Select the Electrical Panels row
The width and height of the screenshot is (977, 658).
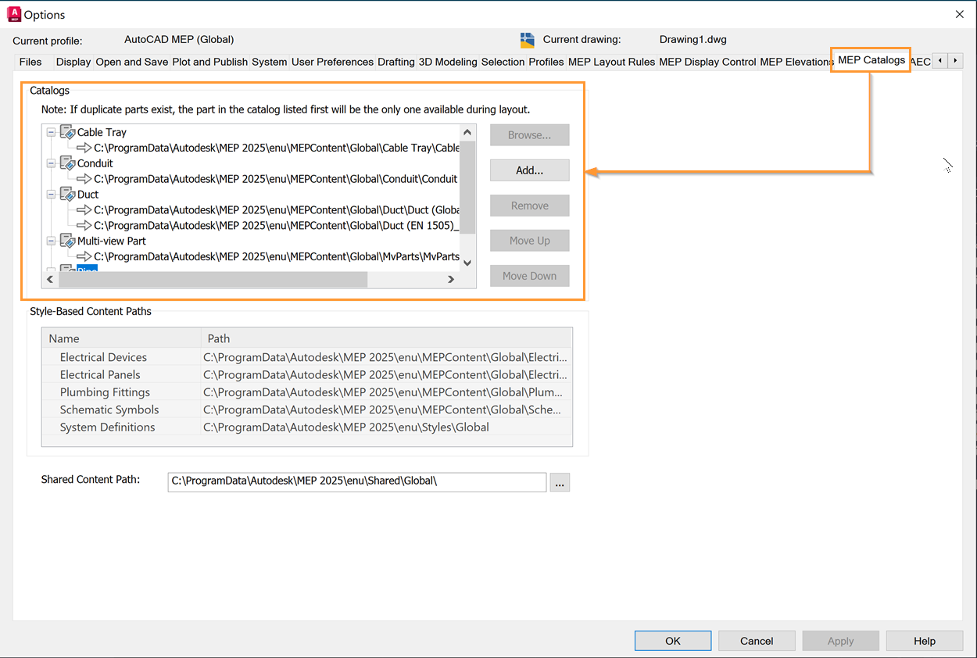pyautogui.click(x=306, y=374)
